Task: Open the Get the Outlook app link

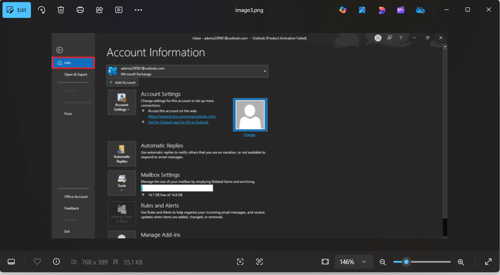Action: tap(178, 122)
